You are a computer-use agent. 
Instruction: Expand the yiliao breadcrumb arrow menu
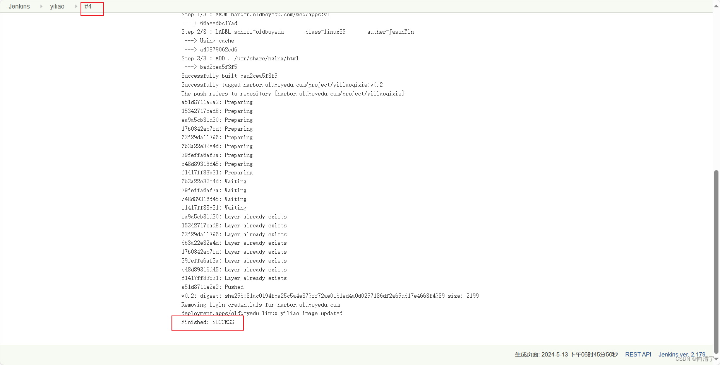coord(76,7)
